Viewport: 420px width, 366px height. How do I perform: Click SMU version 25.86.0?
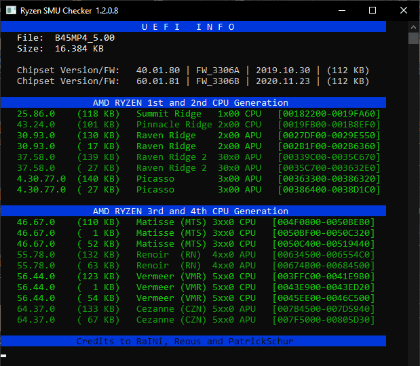coord(36,114)
